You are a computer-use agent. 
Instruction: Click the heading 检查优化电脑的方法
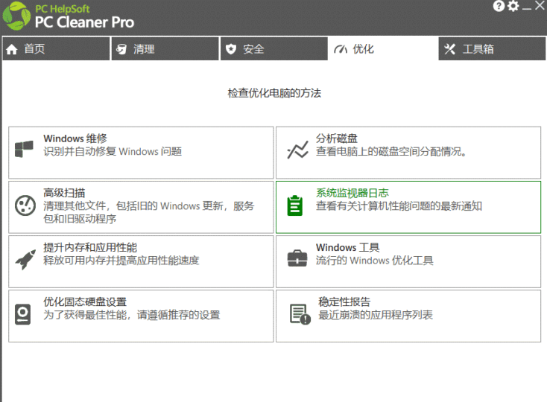(274, 93)
